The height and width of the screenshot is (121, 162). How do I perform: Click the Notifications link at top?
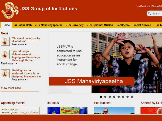coord(143,6)
